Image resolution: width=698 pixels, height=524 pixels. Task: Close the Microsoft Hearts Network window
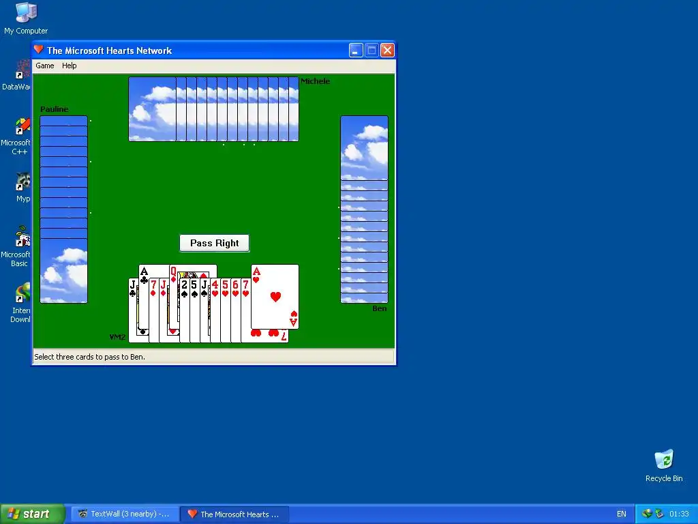[x=387, y=50]
